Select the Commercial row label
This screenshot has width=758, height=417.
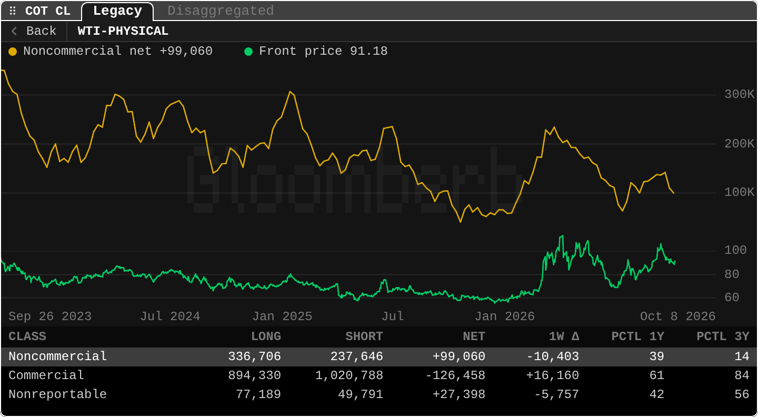(x=46, y=375)
